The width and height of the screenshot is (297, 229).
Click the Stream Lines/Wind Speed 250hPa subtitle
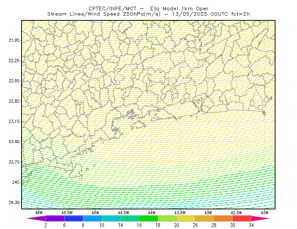(x=104, y=14)
